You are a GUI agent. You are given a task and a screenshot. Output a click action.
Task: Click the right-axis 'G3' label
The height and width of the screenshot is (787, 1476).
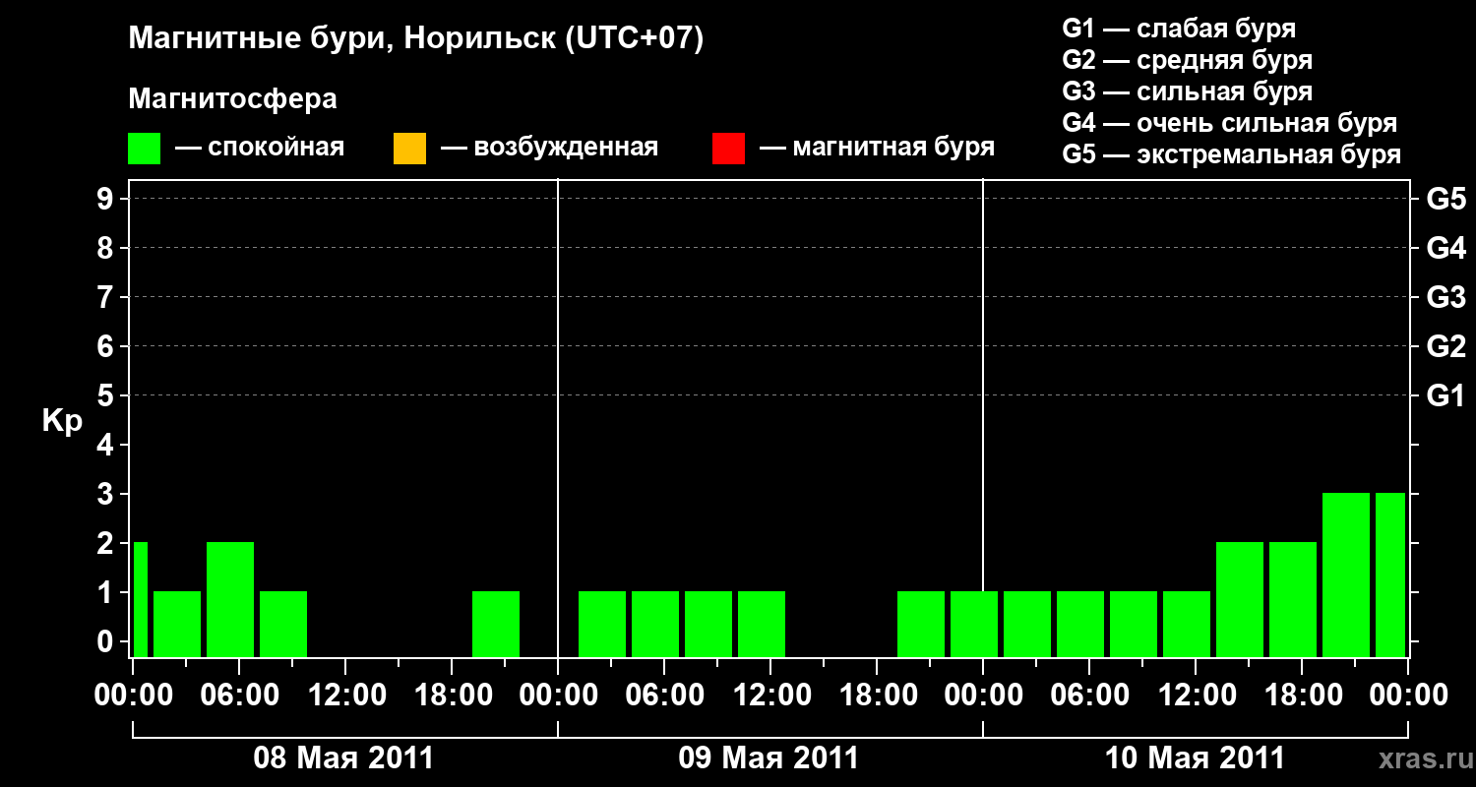[x=1445, y=297]
